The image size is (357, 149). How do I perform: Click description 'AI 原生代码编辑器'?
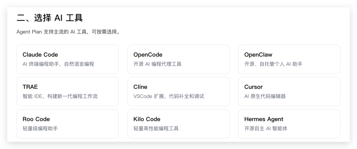click(x=265, y=96)
